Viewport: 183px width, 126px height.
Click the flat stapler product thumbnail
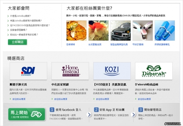[143, 31]
